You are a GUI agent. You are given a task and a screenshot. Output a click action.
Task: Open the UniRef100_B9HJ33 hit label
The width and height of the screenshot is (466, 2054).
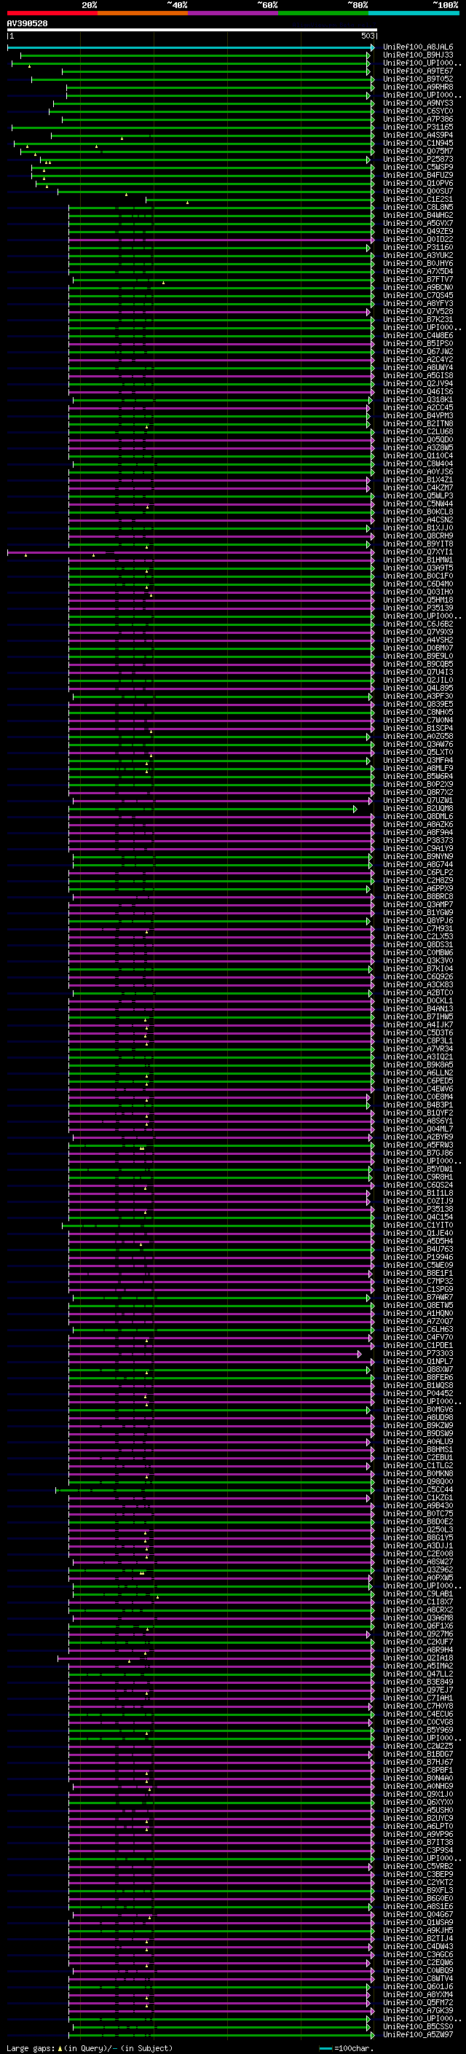418,55
